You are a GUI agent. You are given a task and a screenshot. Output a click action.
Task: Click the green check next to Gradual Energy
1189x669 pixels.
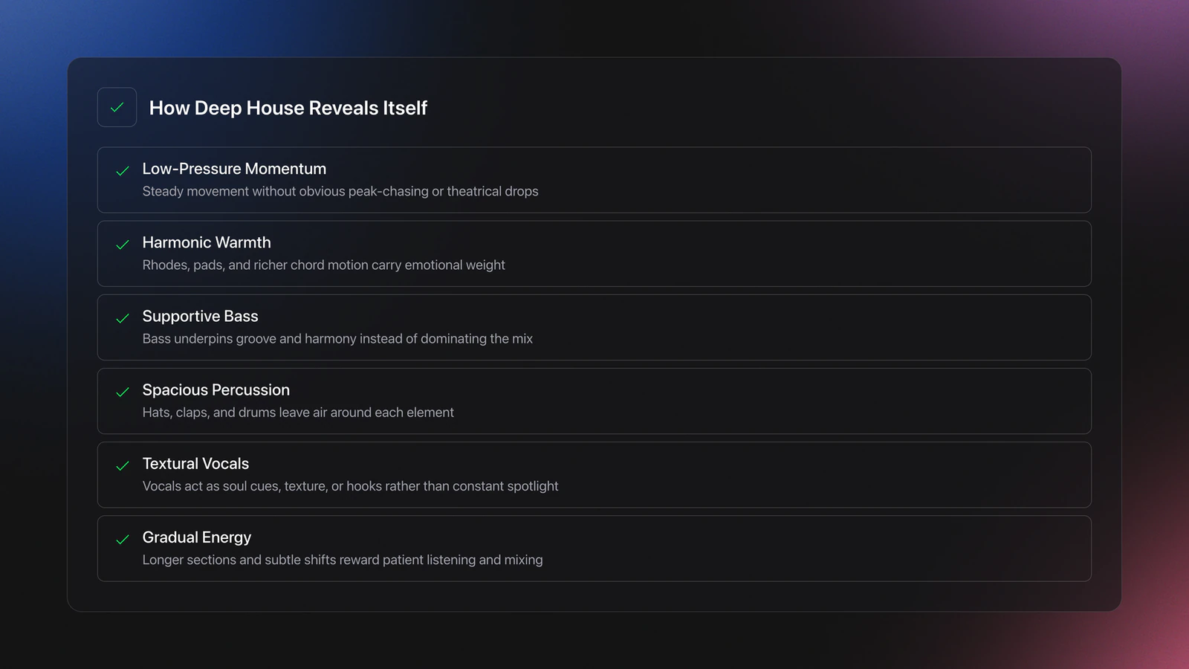point(123,540)
